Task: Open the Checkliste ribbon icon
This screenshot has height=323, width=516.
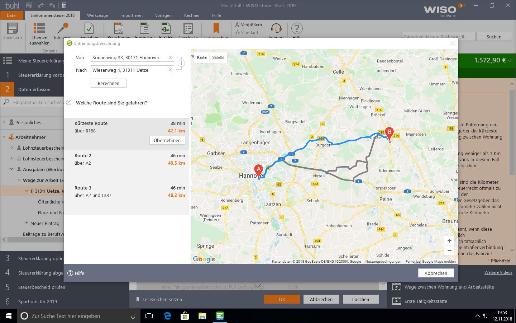Action: click(188, 28)
